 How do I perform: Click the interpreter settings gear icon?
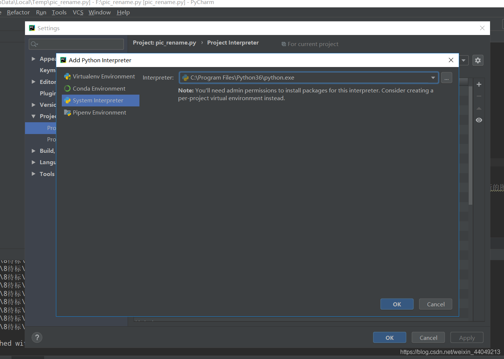[478, 60]
